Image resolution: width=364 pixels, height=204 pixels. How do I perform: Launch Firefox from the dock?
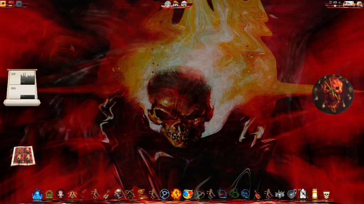[x=188, y=194]
